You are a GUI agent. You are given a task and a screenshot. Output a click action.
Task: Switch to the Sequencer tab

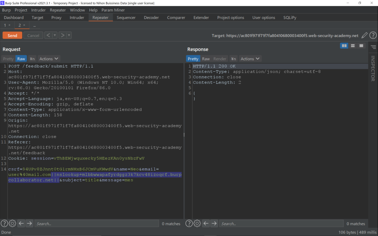click(x=126, y=18)
